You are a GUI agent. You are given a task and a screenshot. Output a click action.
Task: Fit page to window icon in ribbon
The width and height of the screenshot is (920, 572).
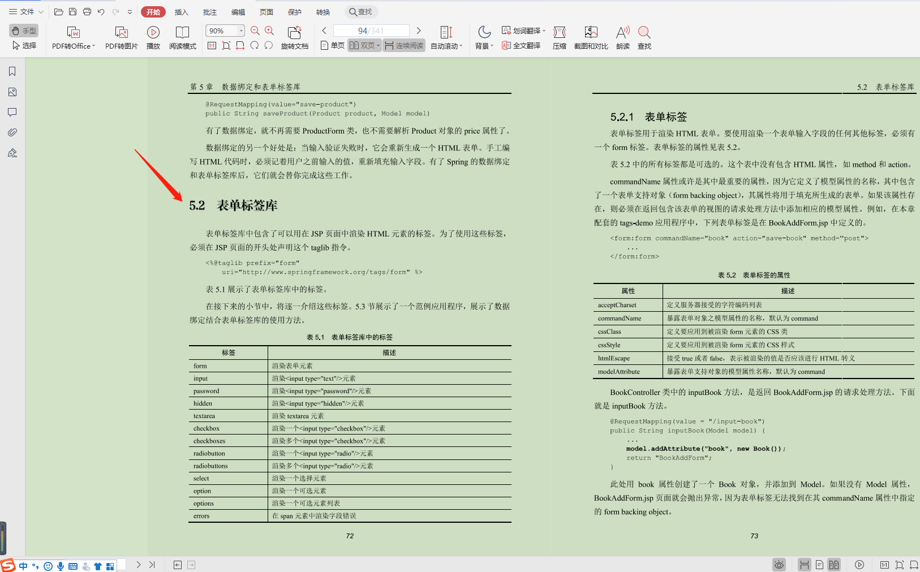tap(226, 45)
